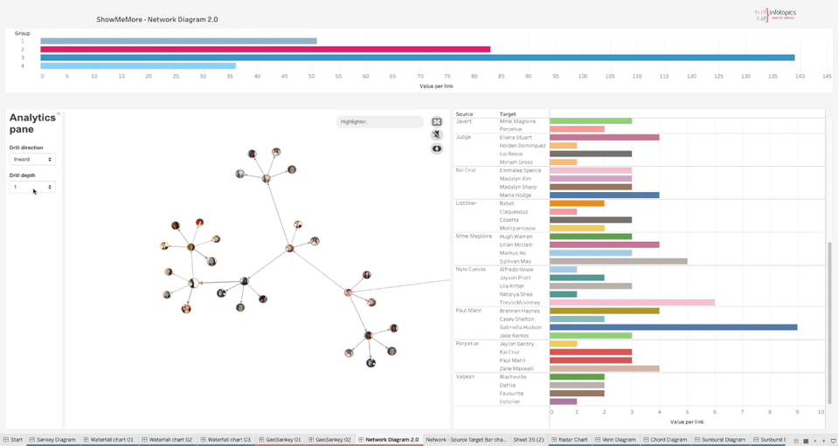
Task: Go to the Start tab
Action: coord(13,440)
